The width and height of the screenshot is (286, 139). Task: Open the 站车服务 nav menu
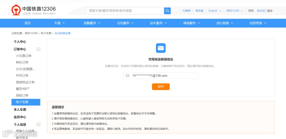coord(159,23)
